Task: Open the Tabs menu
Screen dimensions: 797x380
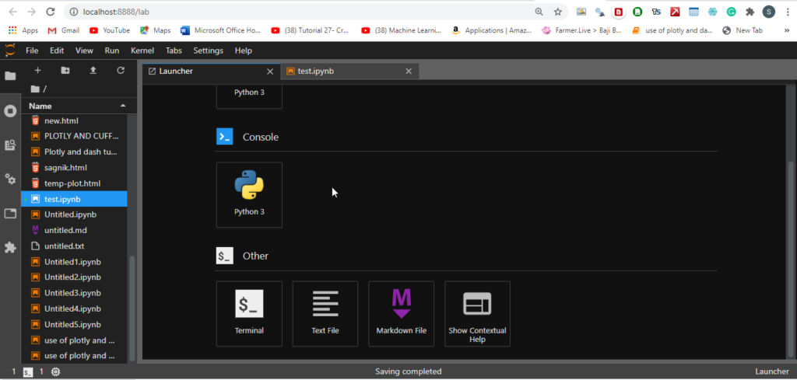Action: 174,51
